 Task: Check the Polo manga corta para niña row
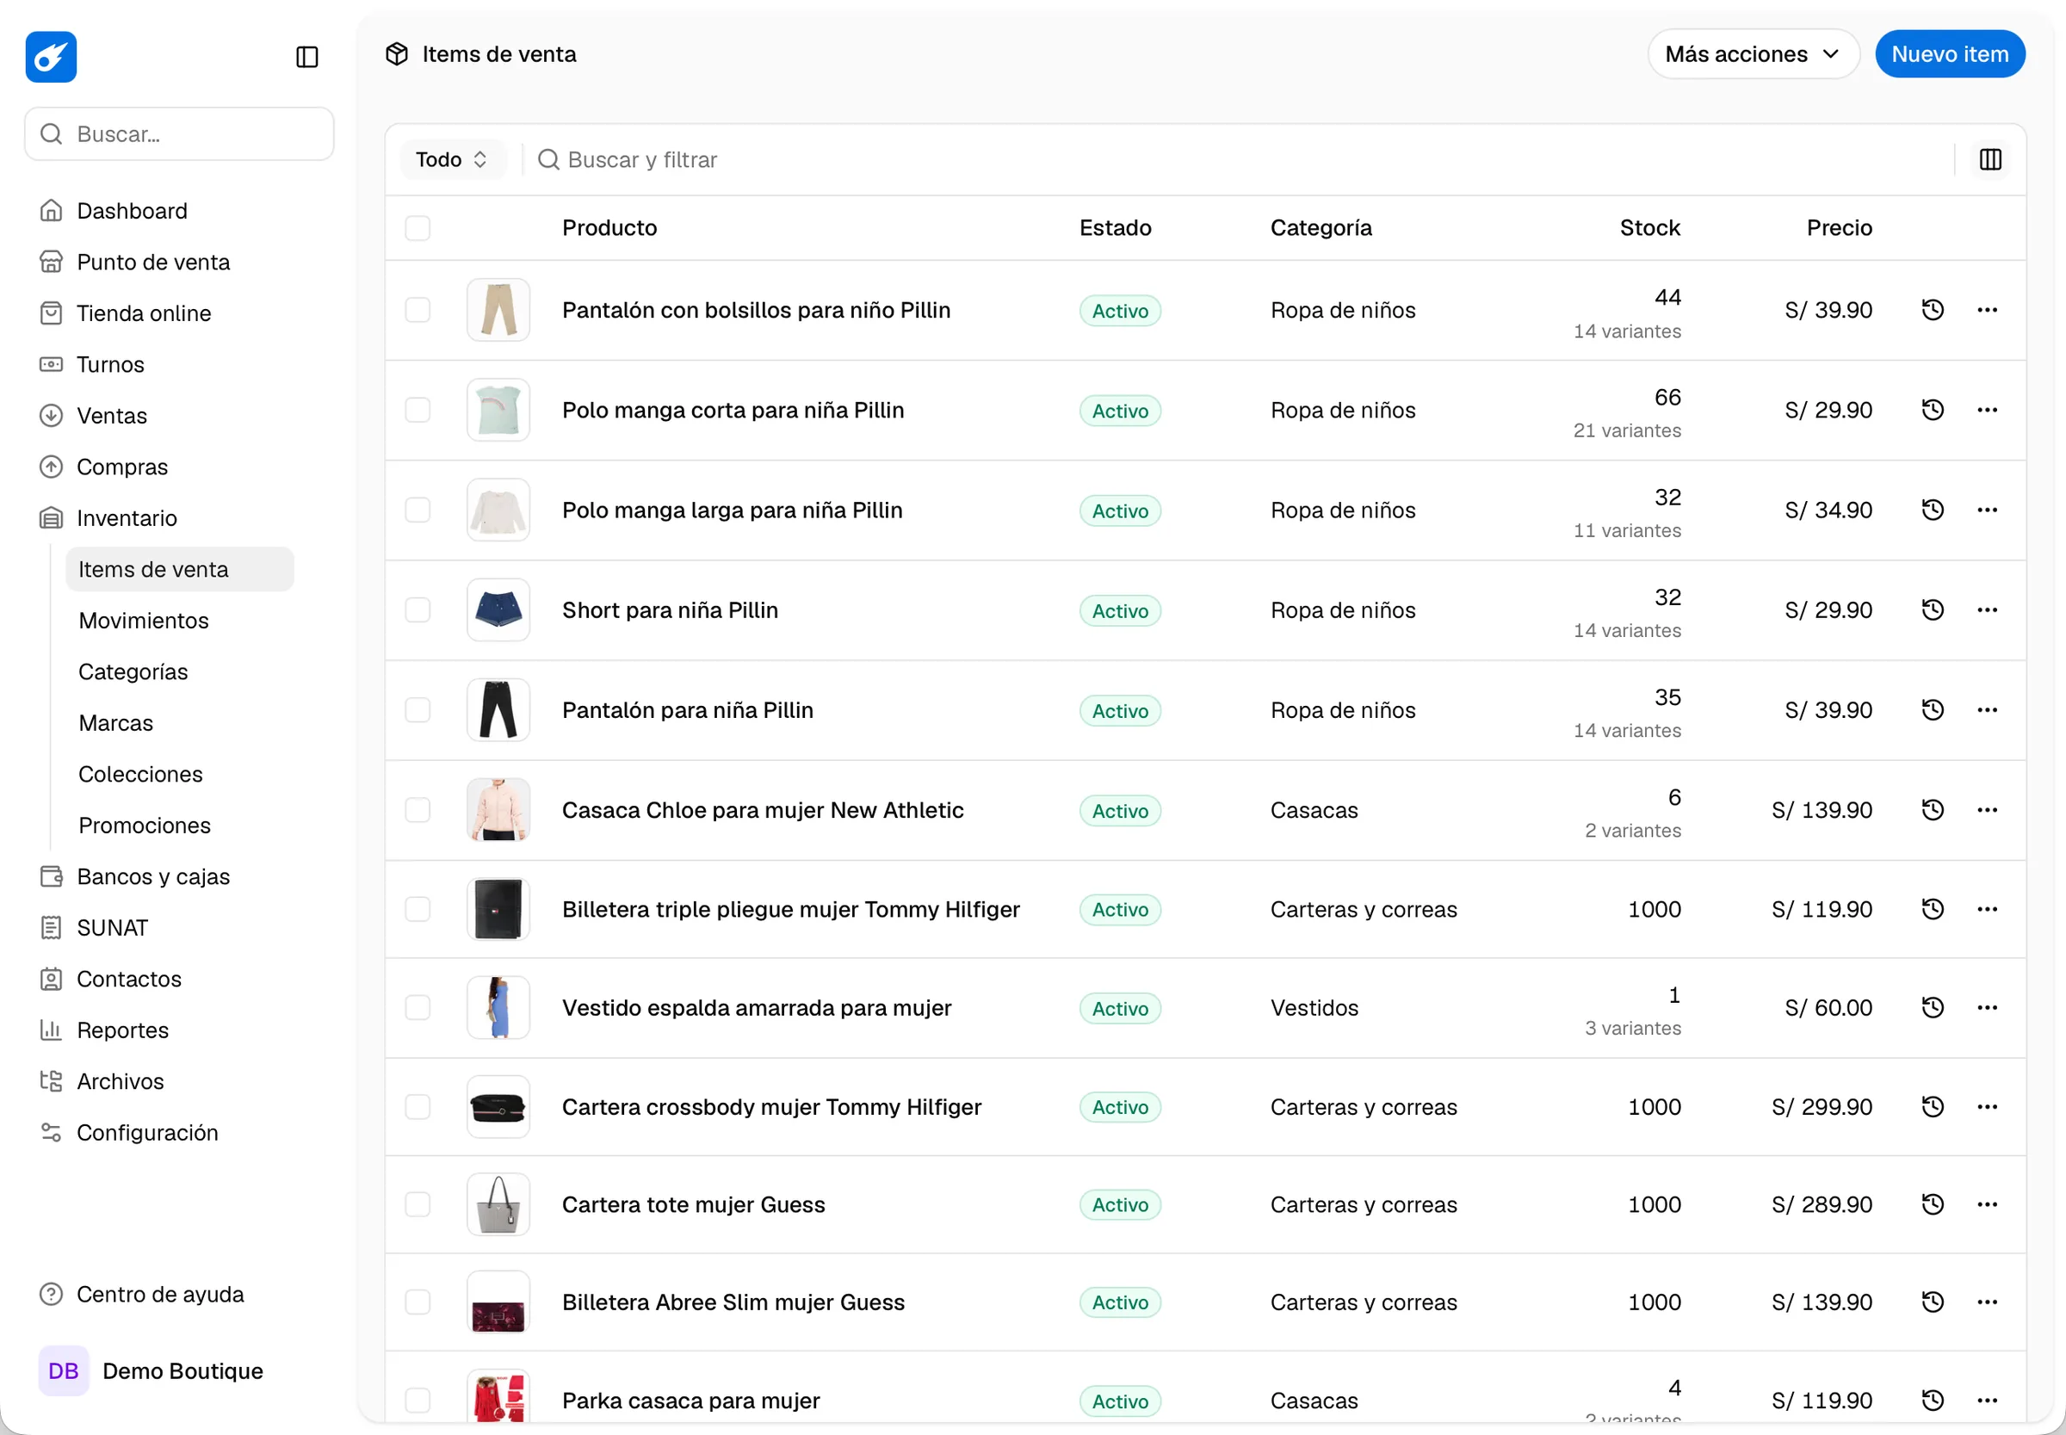point(418,410)
